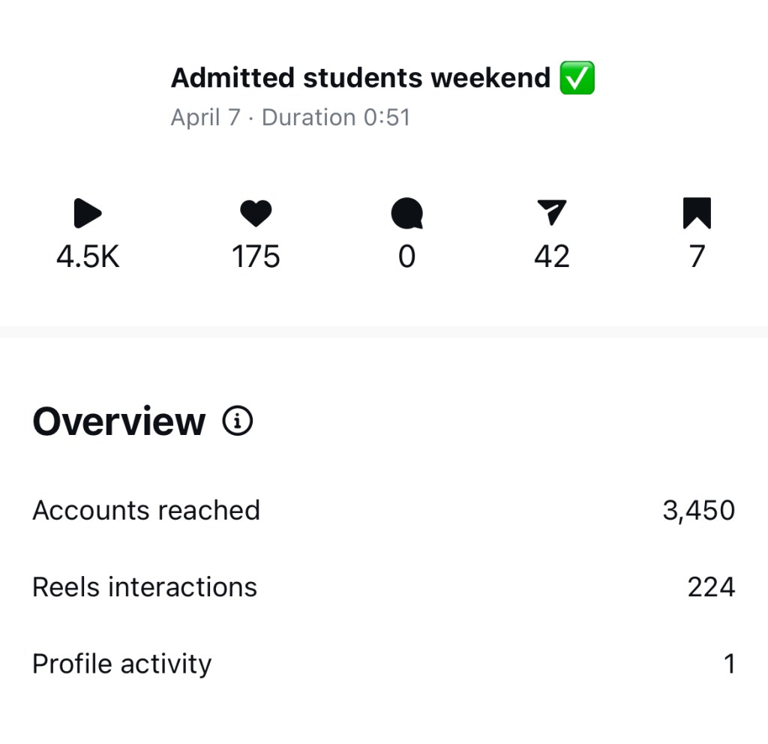Viewport: 768px width, 744px height.
Task: Tap the likes heart icon
Action: (256, 214)
